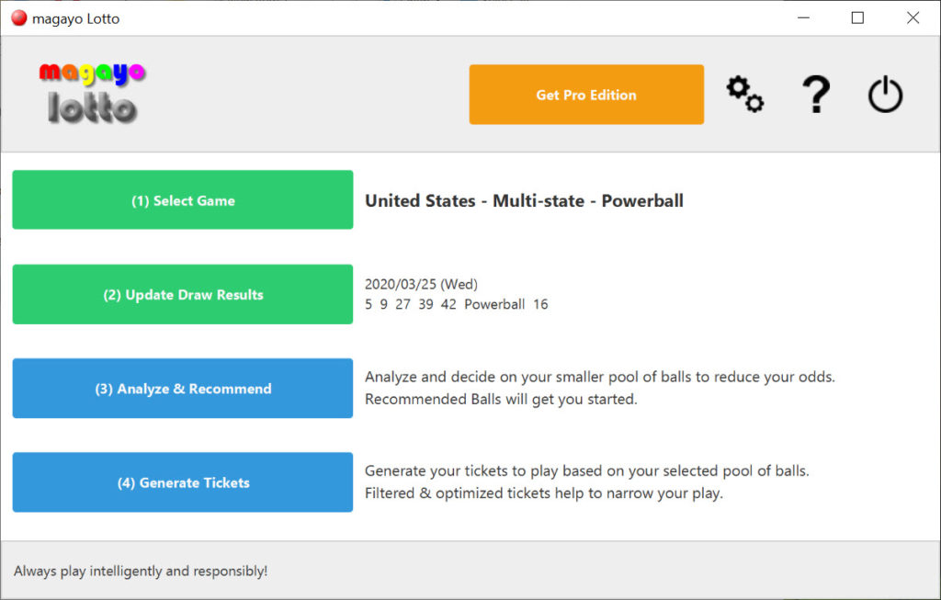The height and width of the screenshot is (600, 941).
Task: Click the 'Analyze and decide' description text
Action: (x=599, y=378)
